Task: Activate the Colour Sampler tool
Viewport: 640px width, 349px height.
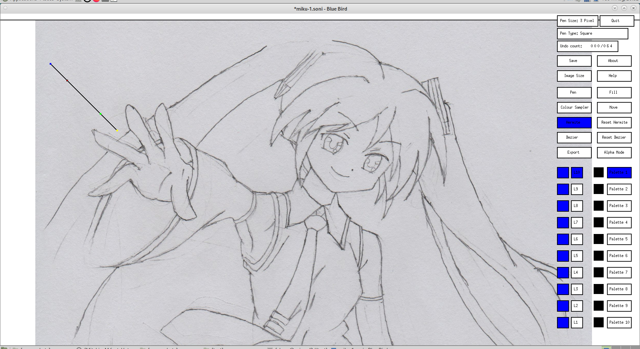Action: point(574,108)
